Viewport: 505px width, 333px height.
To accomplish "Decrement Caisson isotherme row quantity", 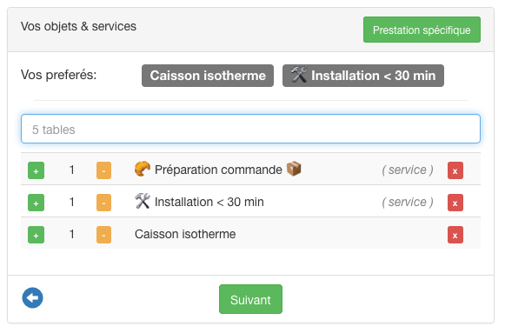I will [x=103, y=235].
